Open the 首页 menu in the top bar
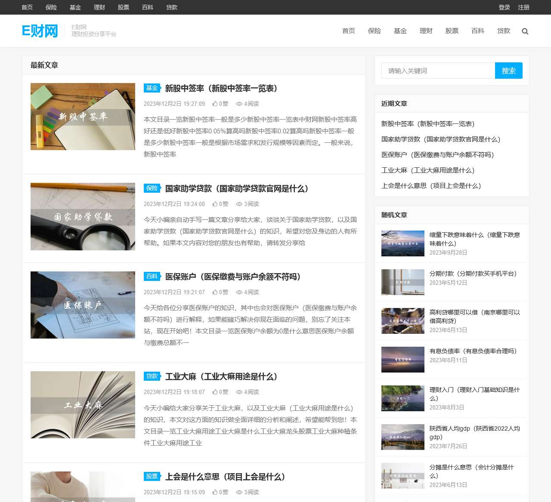The height and width of the screenshot is (502, 551). [27, 7]
